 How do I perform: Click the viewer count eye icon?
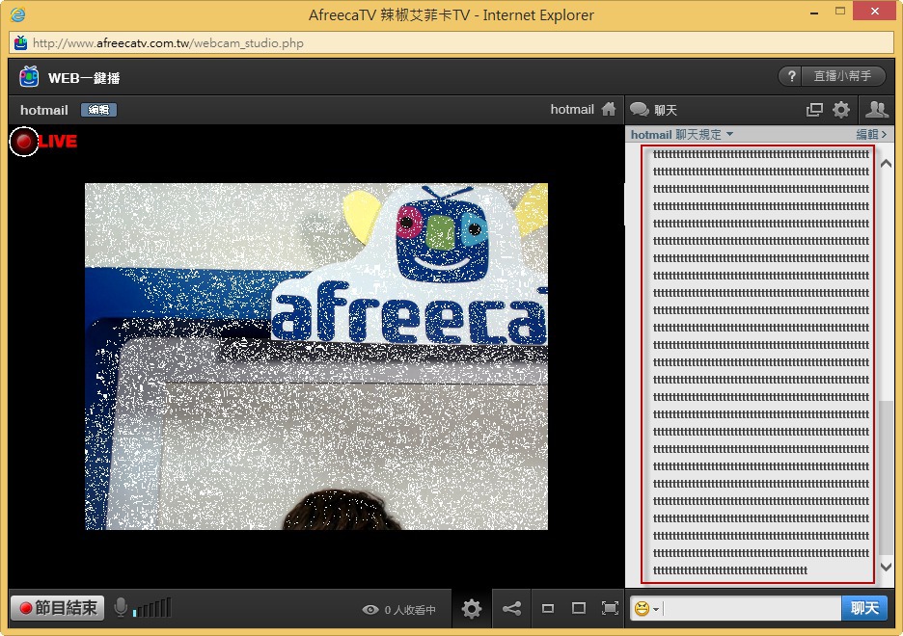click(x=370, y=610)
